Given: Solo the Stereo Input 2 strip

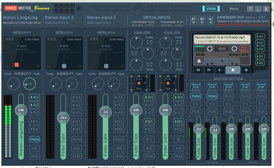Looking at the screenshot, I should coord(76,148).
